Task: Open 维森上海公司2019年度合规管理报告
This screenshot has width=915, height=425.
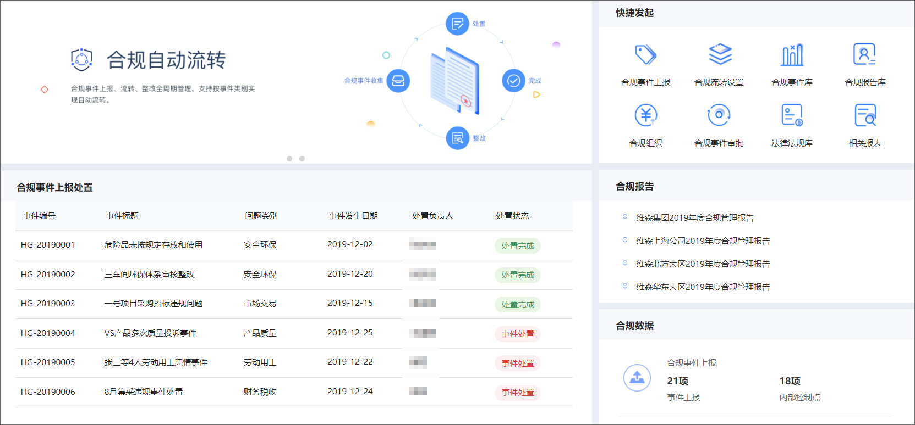Action: tap(703, 241)
